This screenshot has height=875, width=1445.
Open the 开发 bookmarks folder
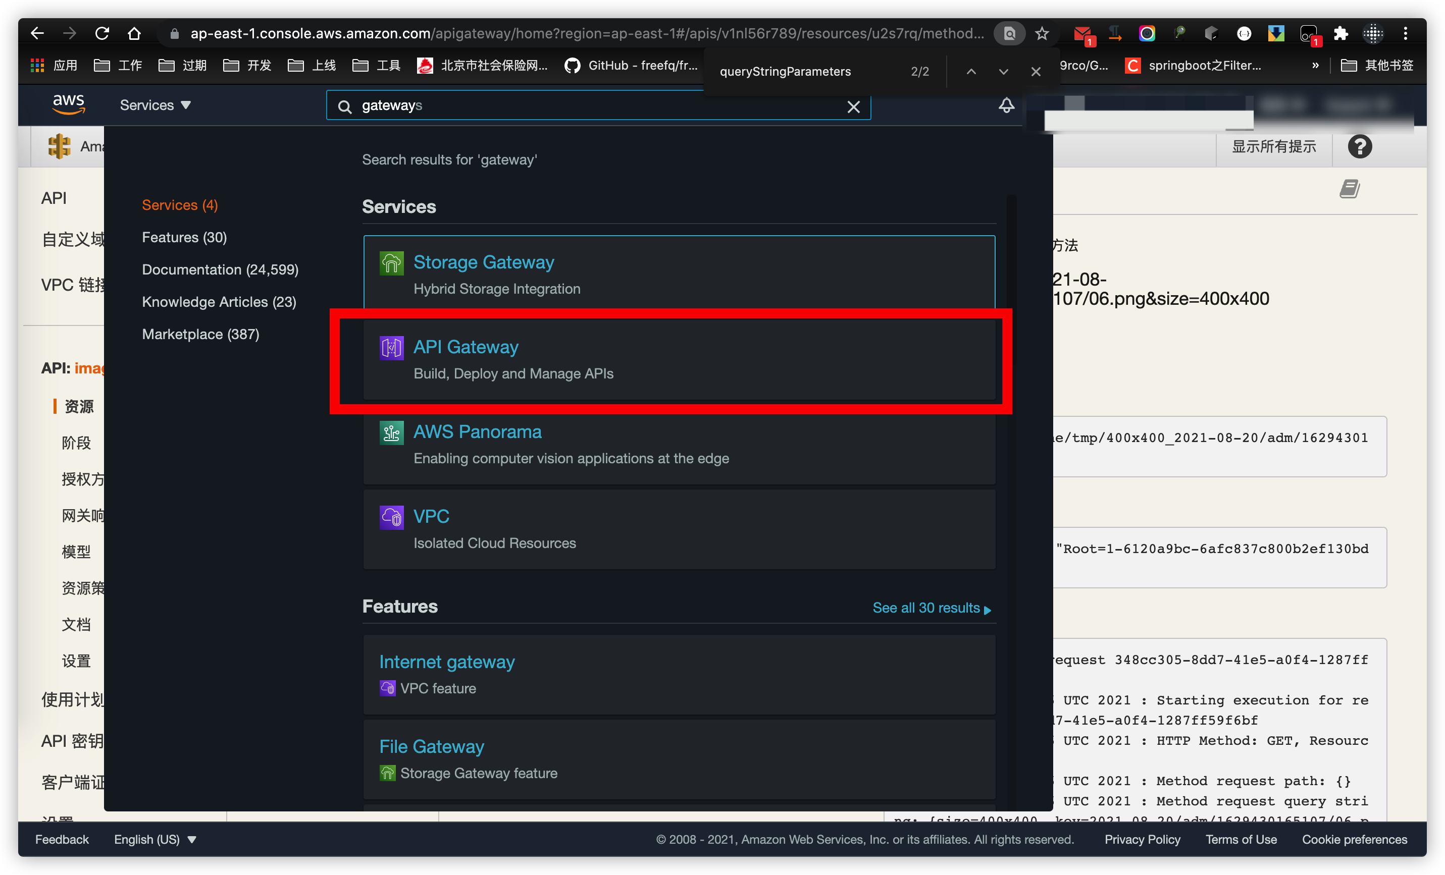(x=247, y=66)
